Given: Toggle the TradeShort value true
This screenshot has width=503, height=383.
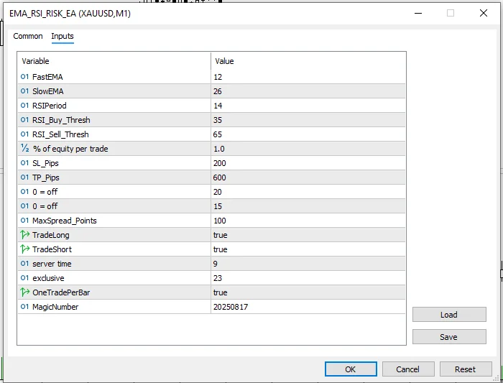Looking at the screenshot, I should tap(221, 249).
